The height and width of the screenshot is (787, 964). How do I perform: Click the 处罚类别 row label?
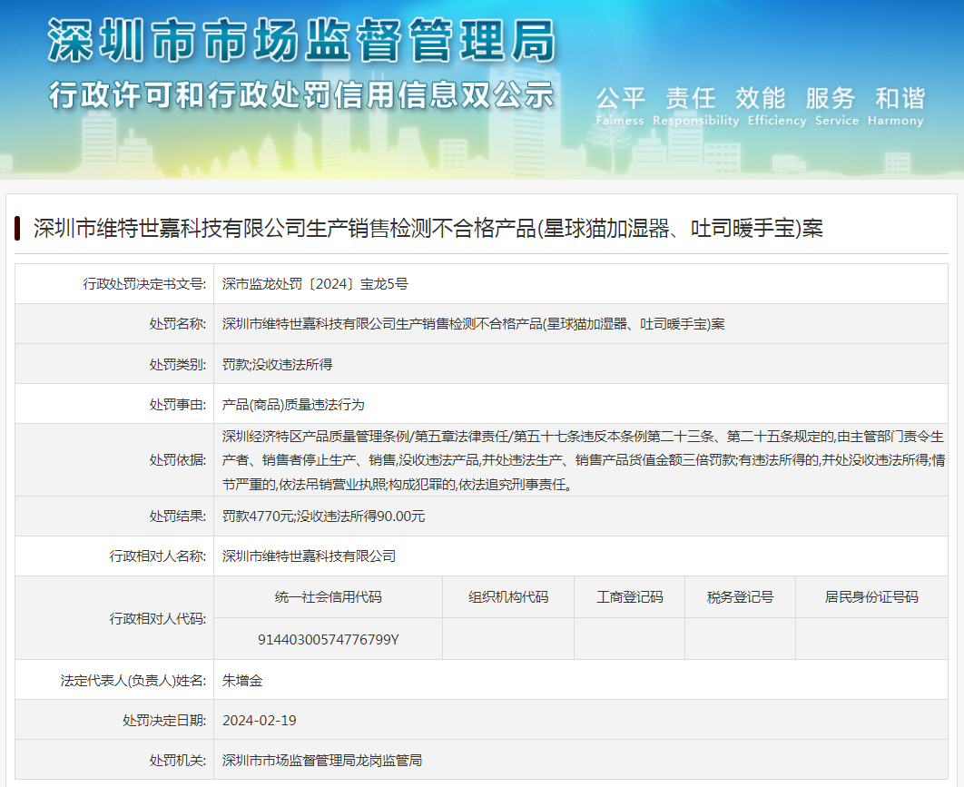(x=177, y=365)
